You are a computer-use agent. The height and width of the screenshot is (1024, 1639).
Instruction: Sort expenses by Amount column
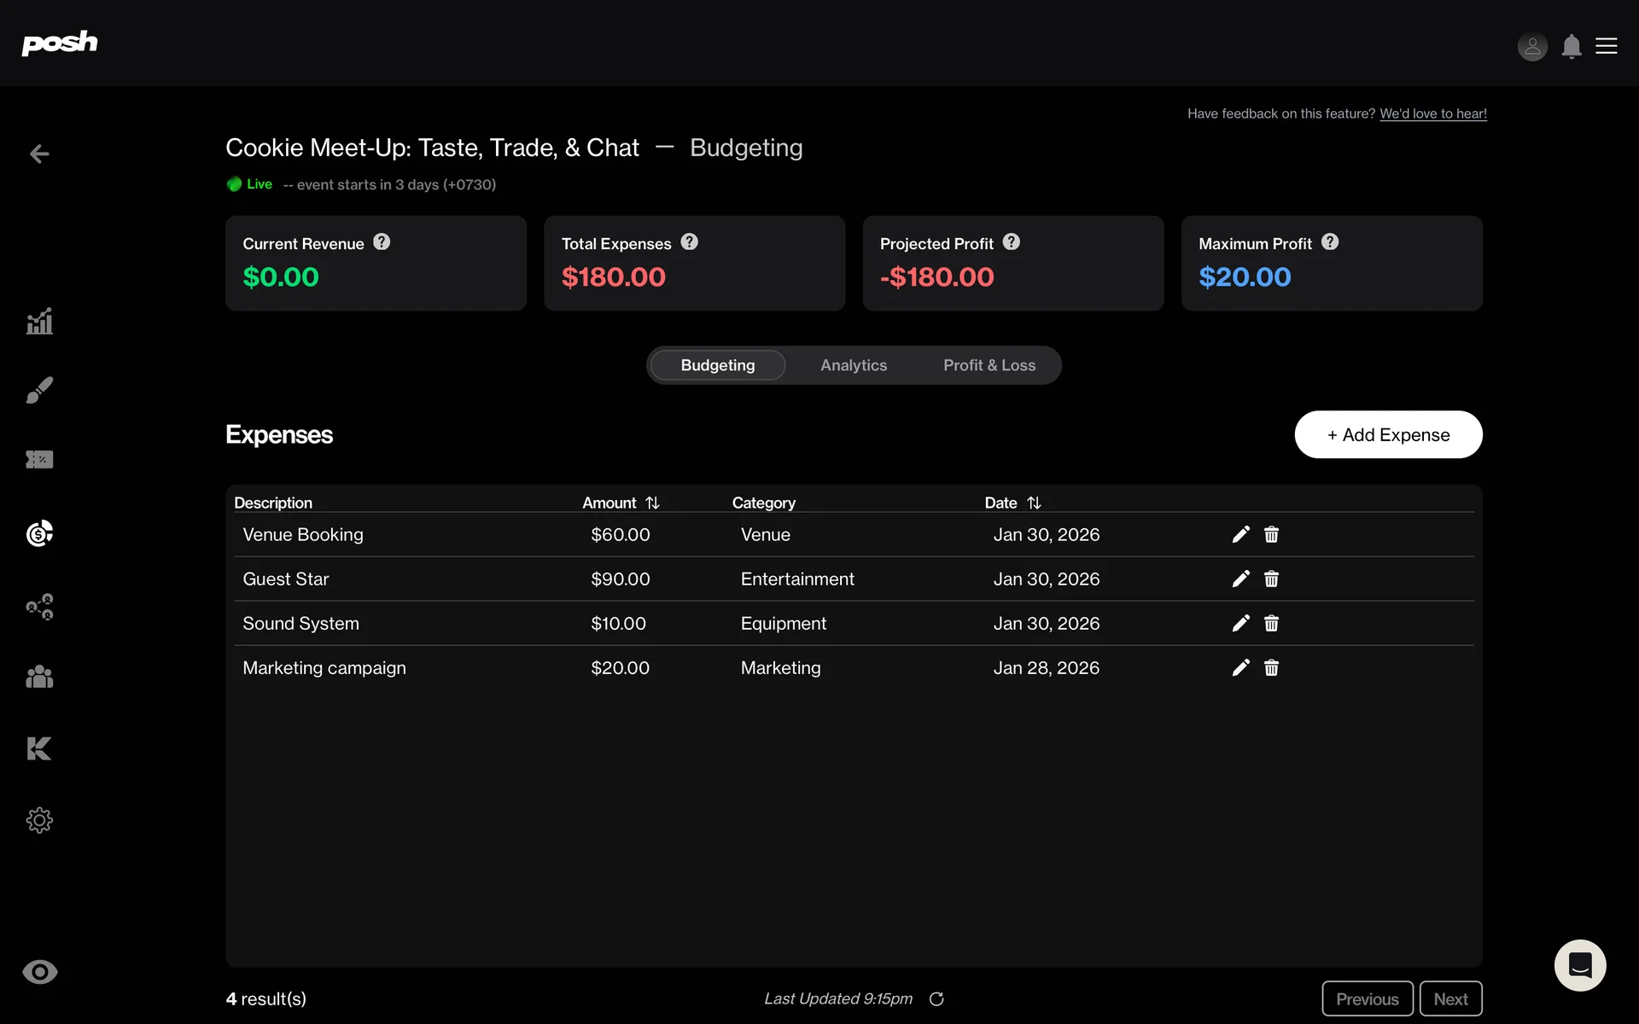click(x=652, y=503)
